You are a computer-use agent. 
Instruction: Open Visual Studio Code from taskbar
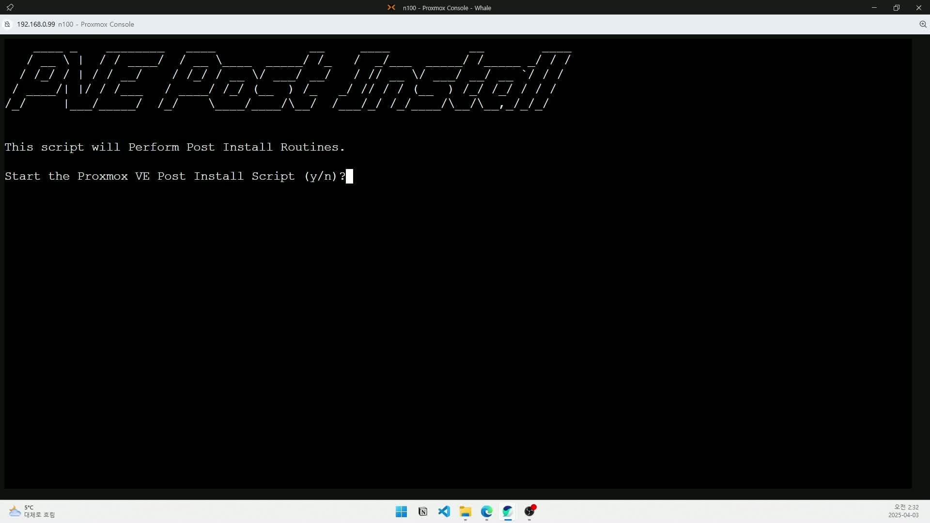pos(444,511)
